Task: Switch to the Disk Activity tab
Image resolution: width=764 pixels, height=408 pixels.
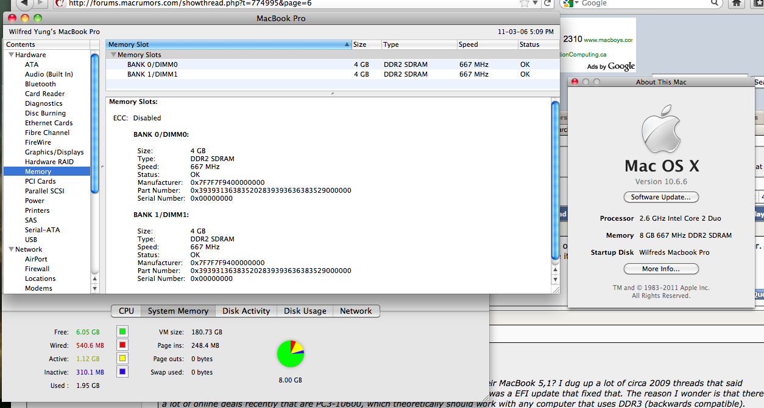Action: (246, 311)
